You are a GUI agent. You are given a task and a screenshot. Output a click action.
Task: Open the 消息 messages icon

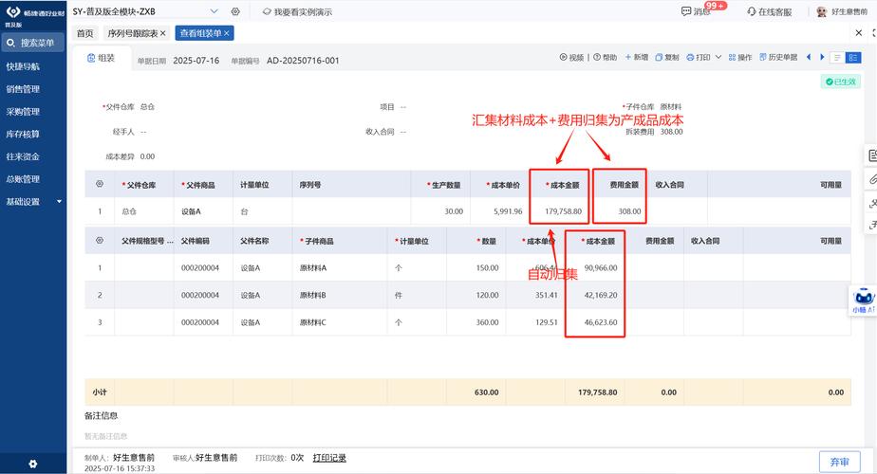point(686,11)
